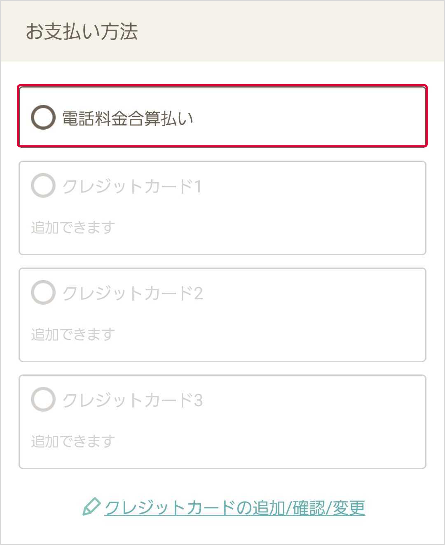Pick the クレジットカード3 radio circle
The width and height of the screenshot is (445, 545).
pyautogui.click(x=43, y=399)
